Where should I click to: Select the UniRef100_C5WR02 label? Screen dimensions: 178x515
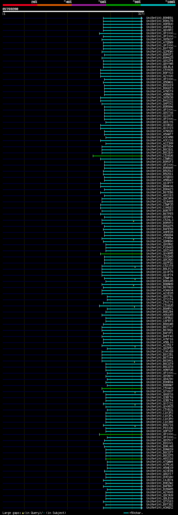tap(160, 159)
